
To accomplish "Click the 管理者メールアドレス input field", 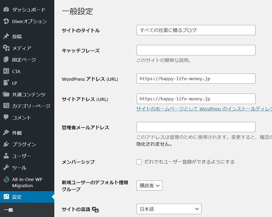I will coord(196,127).
